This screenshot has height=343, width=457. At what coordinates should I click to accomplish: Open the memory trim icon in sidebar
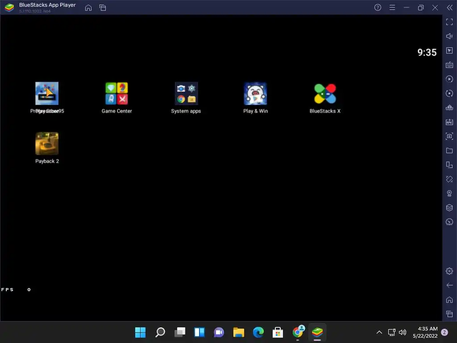coord(449,108)
